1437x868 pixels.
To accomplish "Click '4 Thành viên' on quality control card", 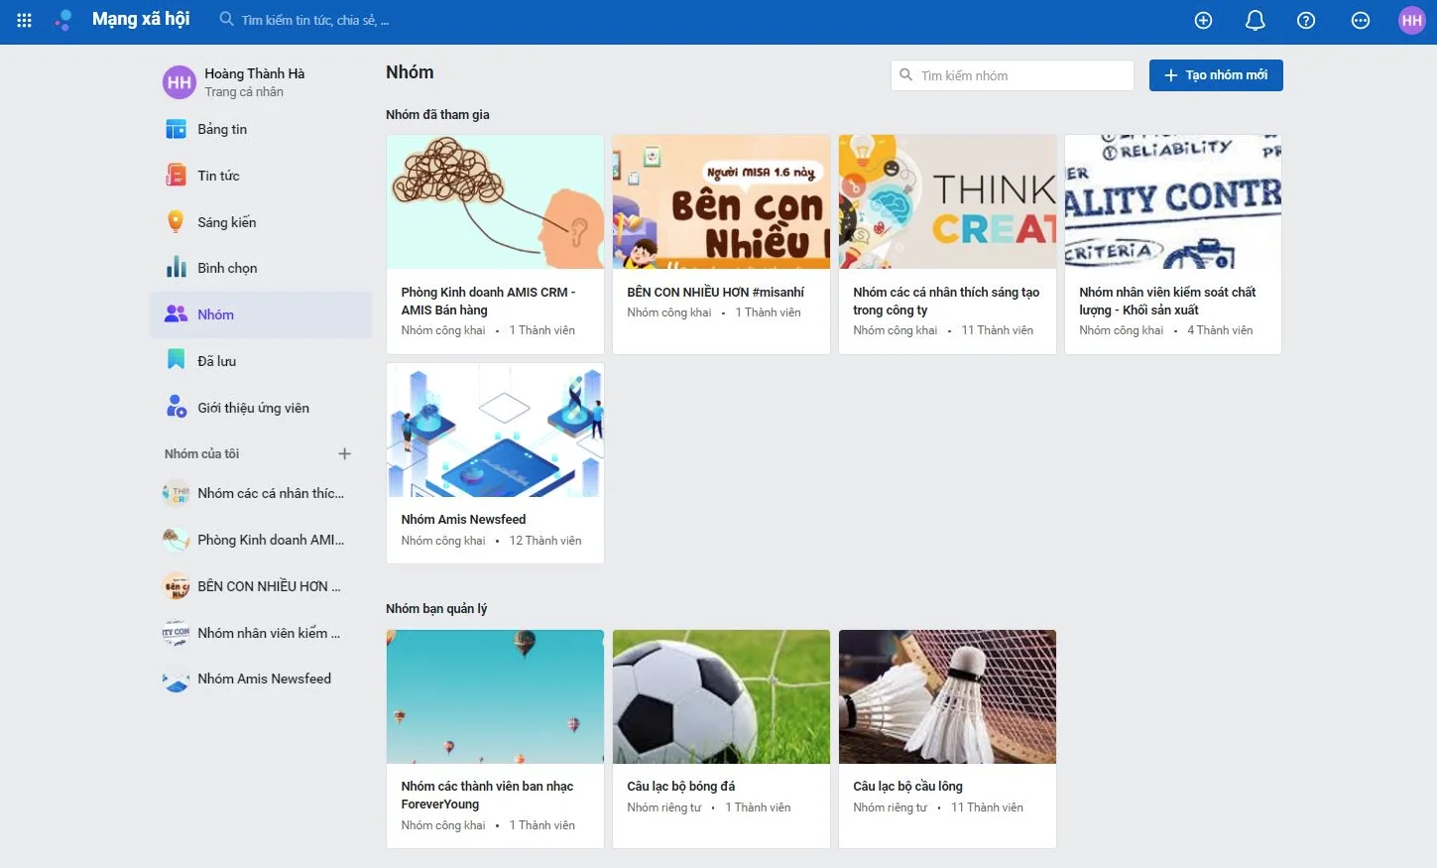I will click(1220, 330).
